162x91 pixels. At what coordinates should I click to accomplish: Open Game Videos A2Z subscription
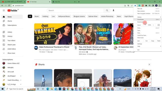tap(12, 63)
